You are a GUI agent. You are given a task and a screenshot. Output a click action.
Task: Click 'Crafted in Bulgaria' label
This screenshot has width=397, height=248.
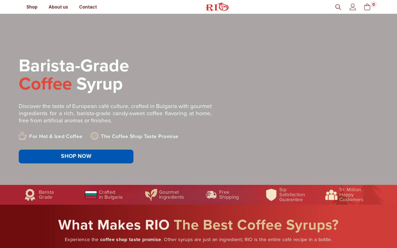111,195
